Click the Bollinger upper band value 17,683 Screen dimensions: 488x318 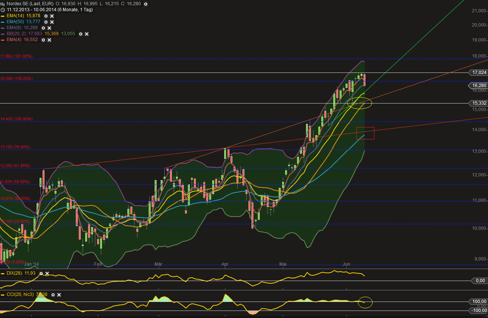tap(35, 34)
